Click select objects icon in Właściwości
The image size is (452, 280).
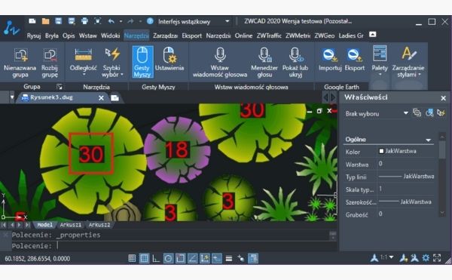coord(429,113)
